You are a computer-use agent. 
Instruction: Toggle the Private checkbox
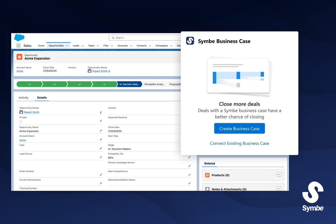(x=21, y=122)
